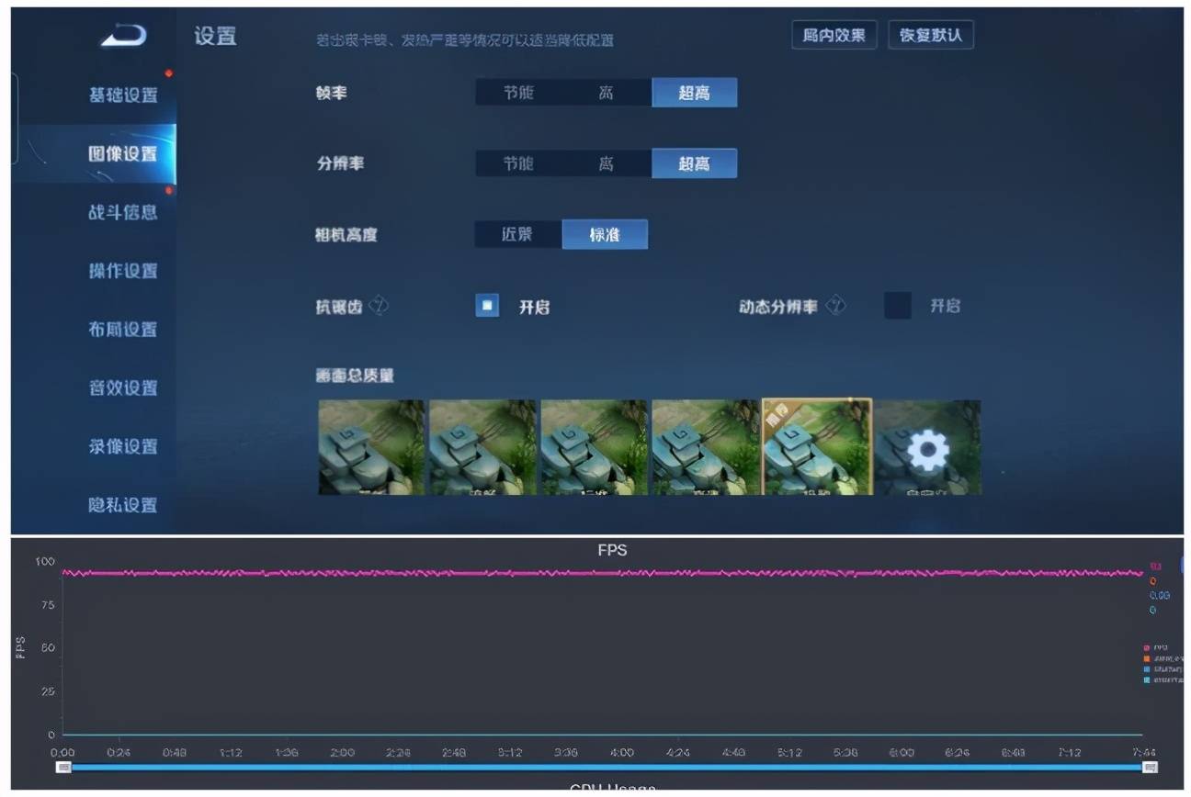Open the 隐私设置 tab
The width and height of the screenshot is (1191, 797).
[123, 504]
